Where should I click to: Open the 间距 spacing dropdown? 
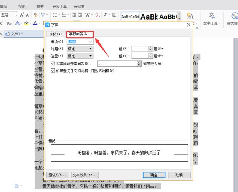pyautogui.click(x=80, y=49)
